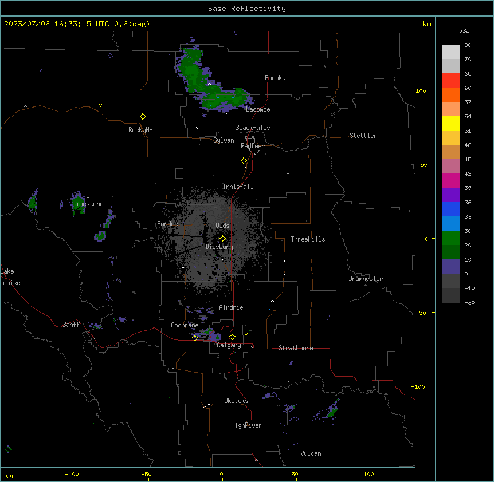This screenshot has width=494, height=482.
Task: Click the Olds label
Action: 222,226
